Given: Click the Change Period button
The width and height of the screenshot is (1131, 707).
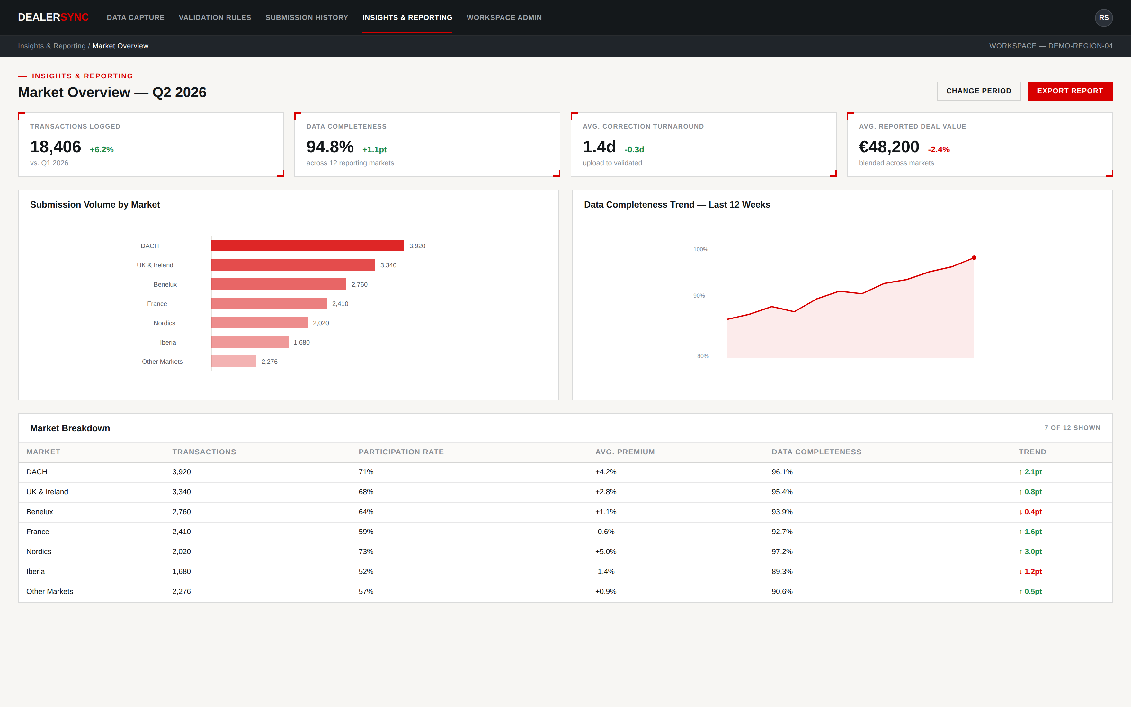Looking at the screenshot, I should (x=979, y=91).
